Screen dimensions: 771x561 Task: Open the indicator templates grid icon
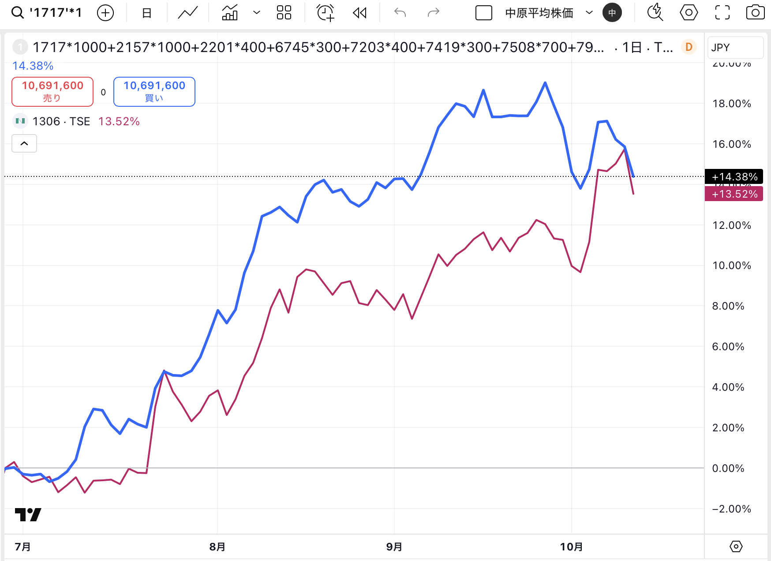coord(284,13)
